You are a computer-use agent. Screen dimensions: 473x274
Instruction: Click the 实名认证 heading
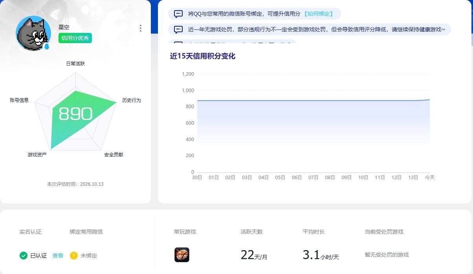pos(30,232)
